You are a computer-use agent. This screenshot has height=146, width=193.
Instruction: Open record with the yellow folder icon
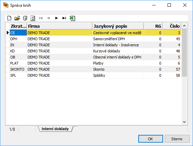[17, 18]
